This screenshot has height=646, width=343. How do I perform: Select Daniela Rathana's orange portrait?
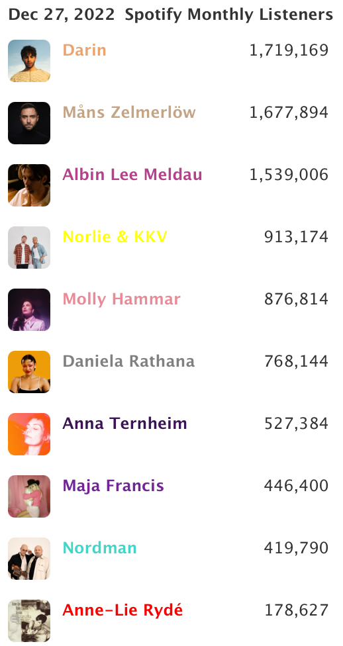(x=29, y=371)
